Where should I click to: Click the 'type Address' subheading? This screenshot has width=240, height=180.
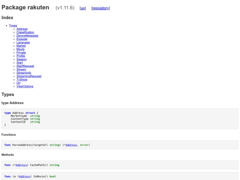12,103
